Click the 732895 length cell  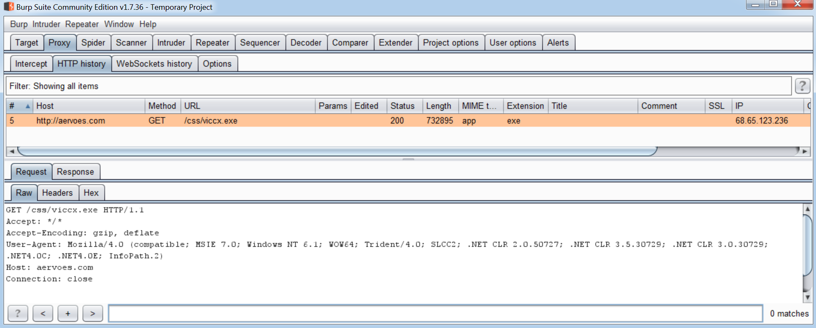(441, 121)
